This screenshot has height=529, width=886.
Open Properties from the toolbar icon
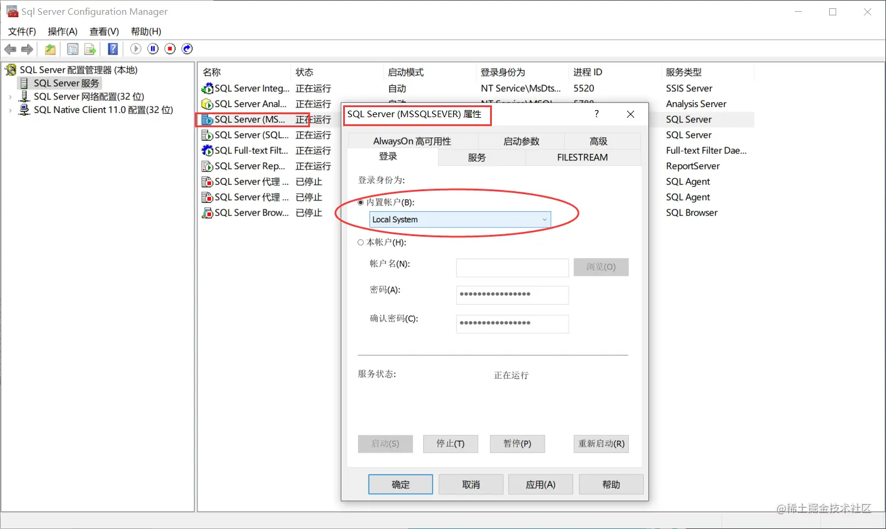pos(73,49)
